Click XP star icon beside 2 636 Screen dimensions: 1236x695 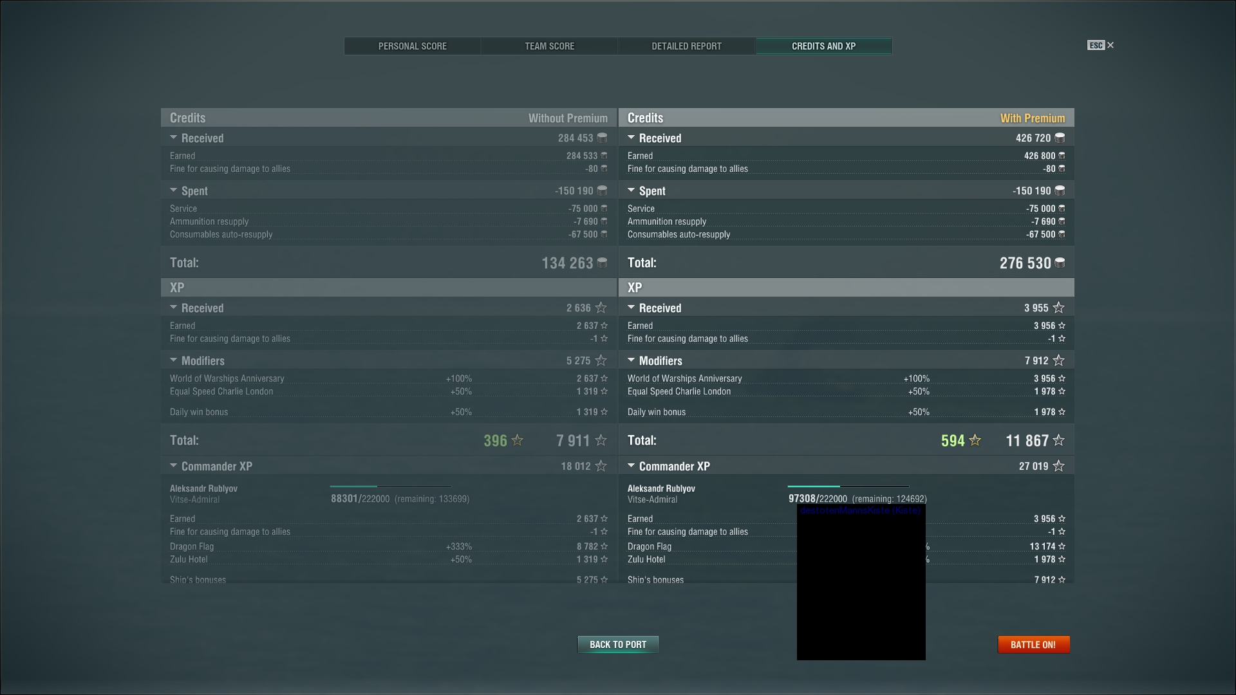(x=601, y=308)
